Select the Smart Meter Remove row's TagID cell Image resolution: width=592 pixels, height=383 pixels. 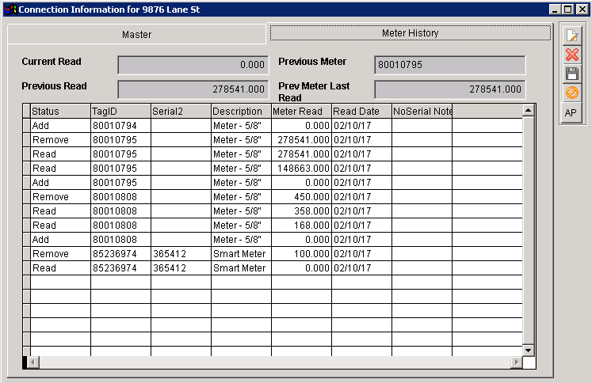pyautogui.click(x=120, y=254)
